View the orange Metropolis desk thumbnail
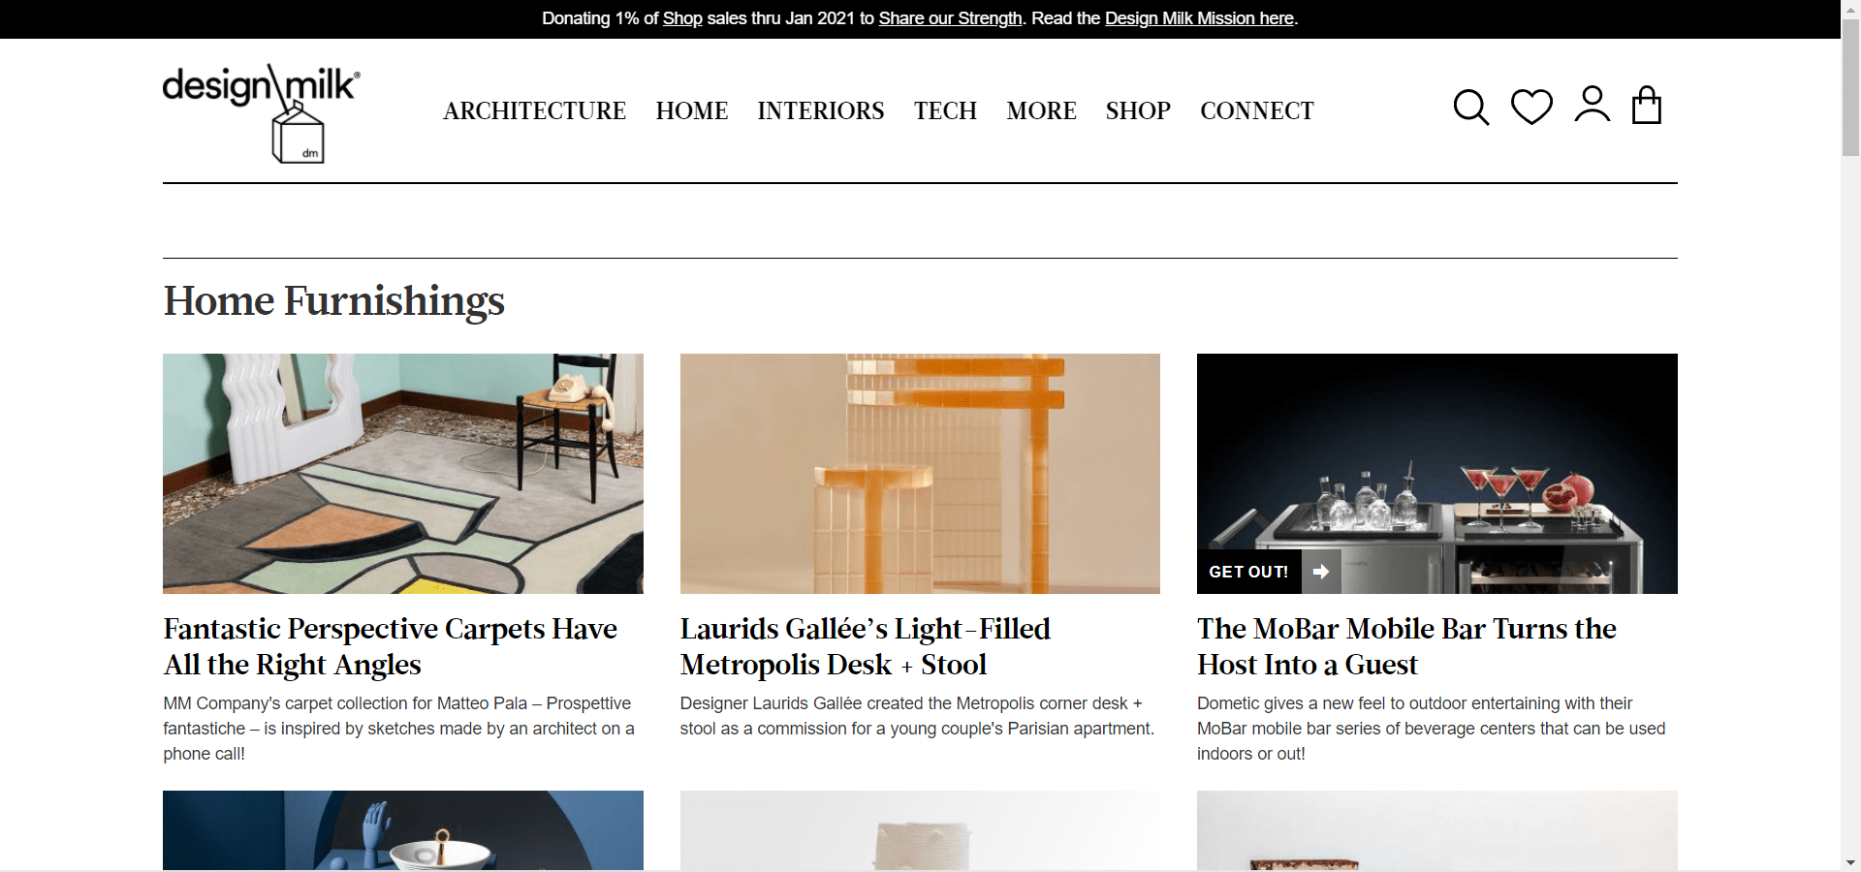 click(920, 474)
